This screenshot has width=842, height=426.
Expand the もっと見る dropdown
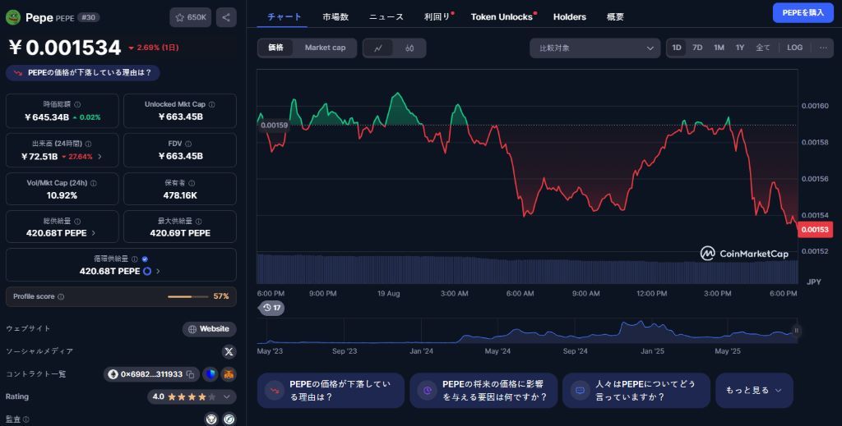(x=754, y=391)
